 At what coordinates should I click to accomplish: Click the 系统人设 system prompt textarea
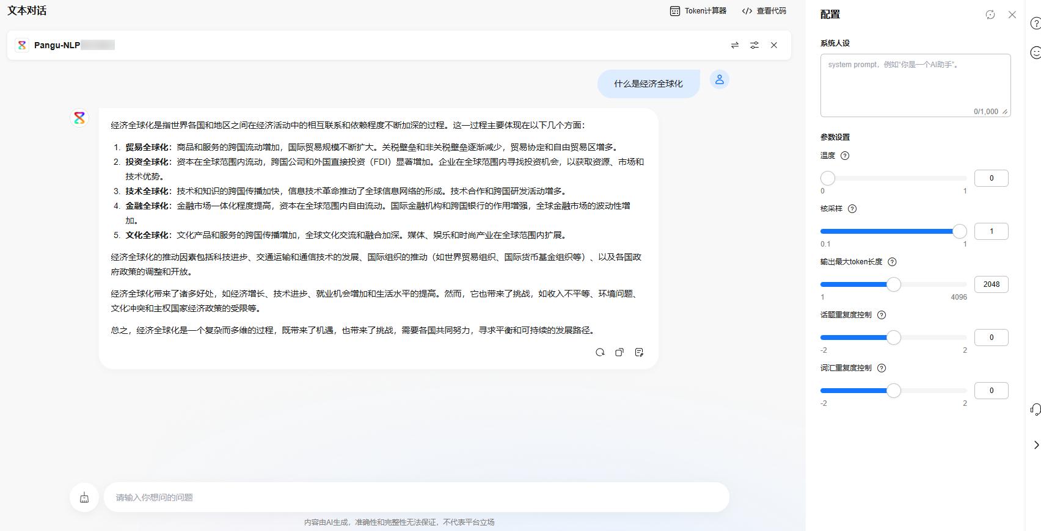[915, 85]
